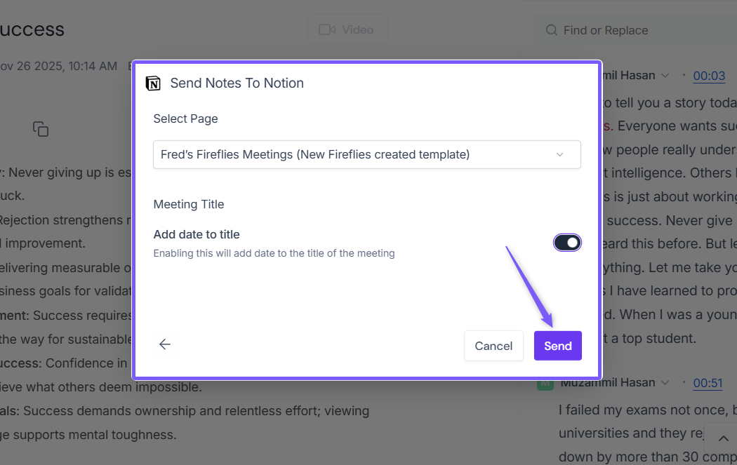Jump to the 00:51 timestamp
Image resolution: width=737 pixels, height=465 pixels.
709,383
